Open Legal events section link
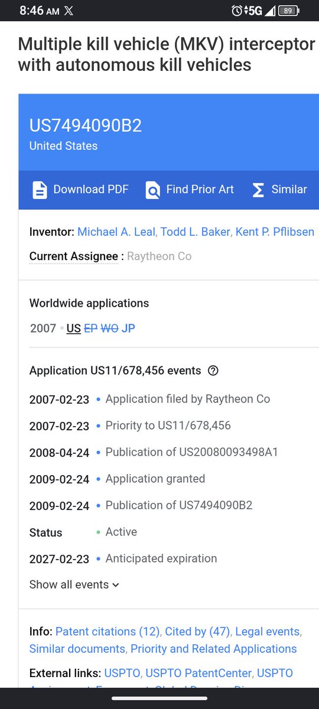The width and height of the screenshot is (319, 709). pos(268,632)
